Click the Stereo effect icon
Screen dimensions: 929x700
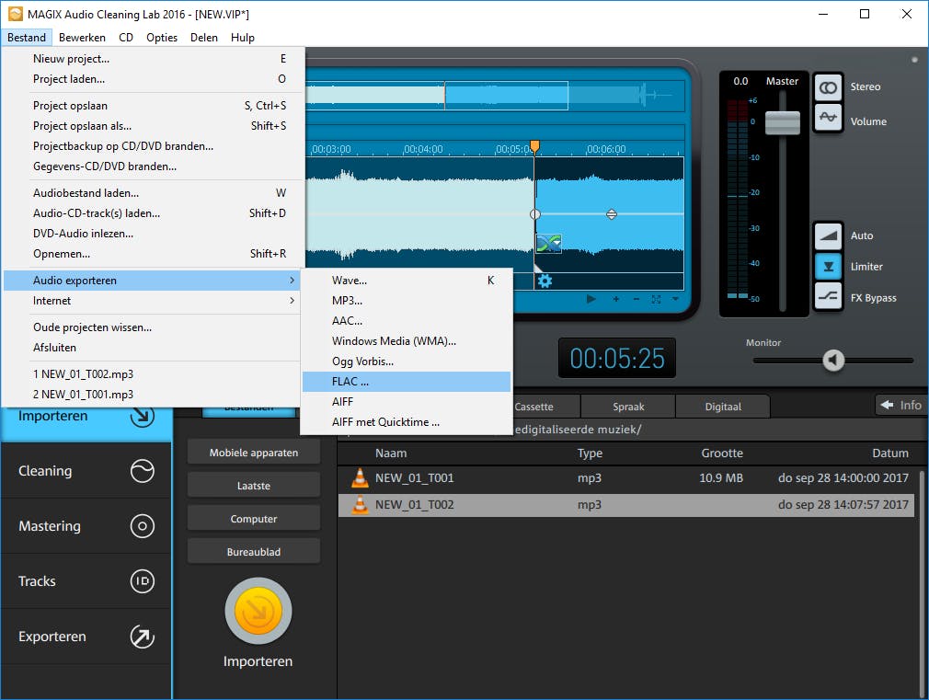828,87
